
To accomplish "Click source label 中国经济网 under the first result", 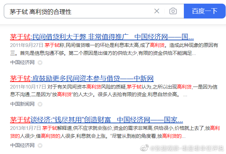I will 22,62.
